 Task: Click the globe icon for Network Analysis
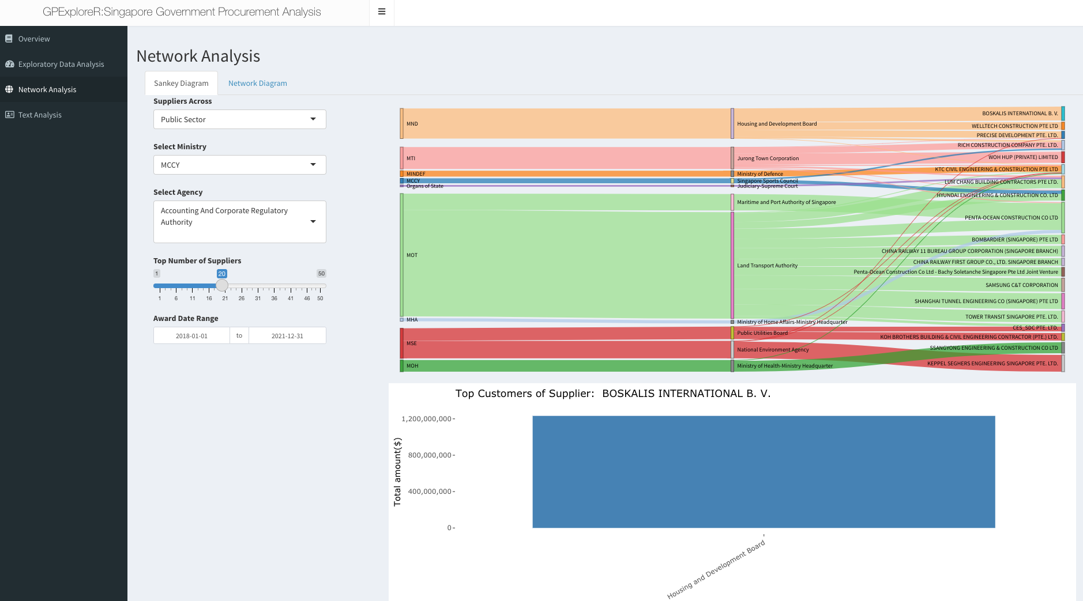[9, 89]
